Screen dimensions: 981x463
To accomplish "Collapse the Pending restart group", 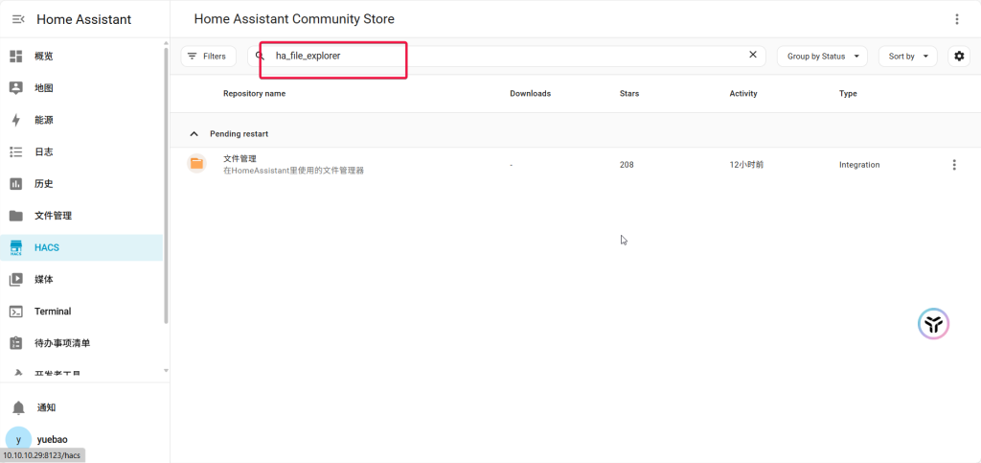I will [194, 134].
